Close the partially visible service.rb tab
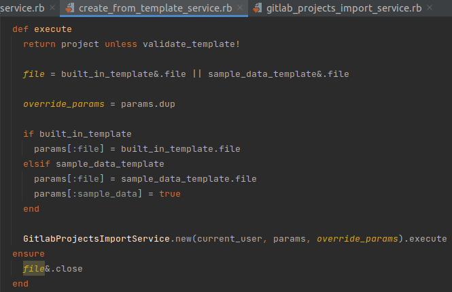 51,9
